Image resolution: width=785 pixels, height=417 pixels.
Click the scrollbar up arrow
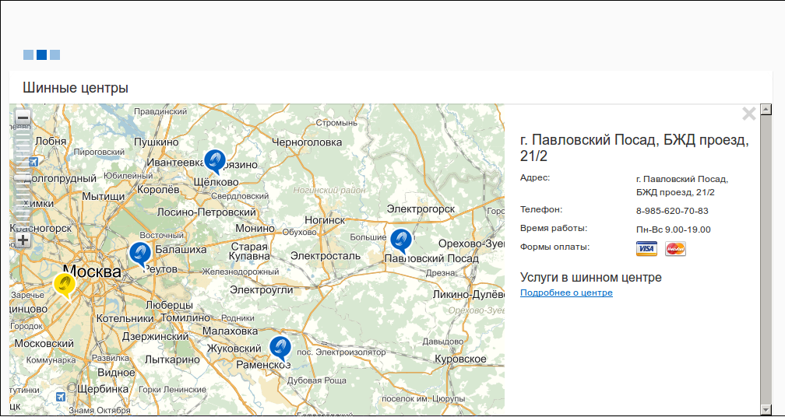tap(765, 108)
